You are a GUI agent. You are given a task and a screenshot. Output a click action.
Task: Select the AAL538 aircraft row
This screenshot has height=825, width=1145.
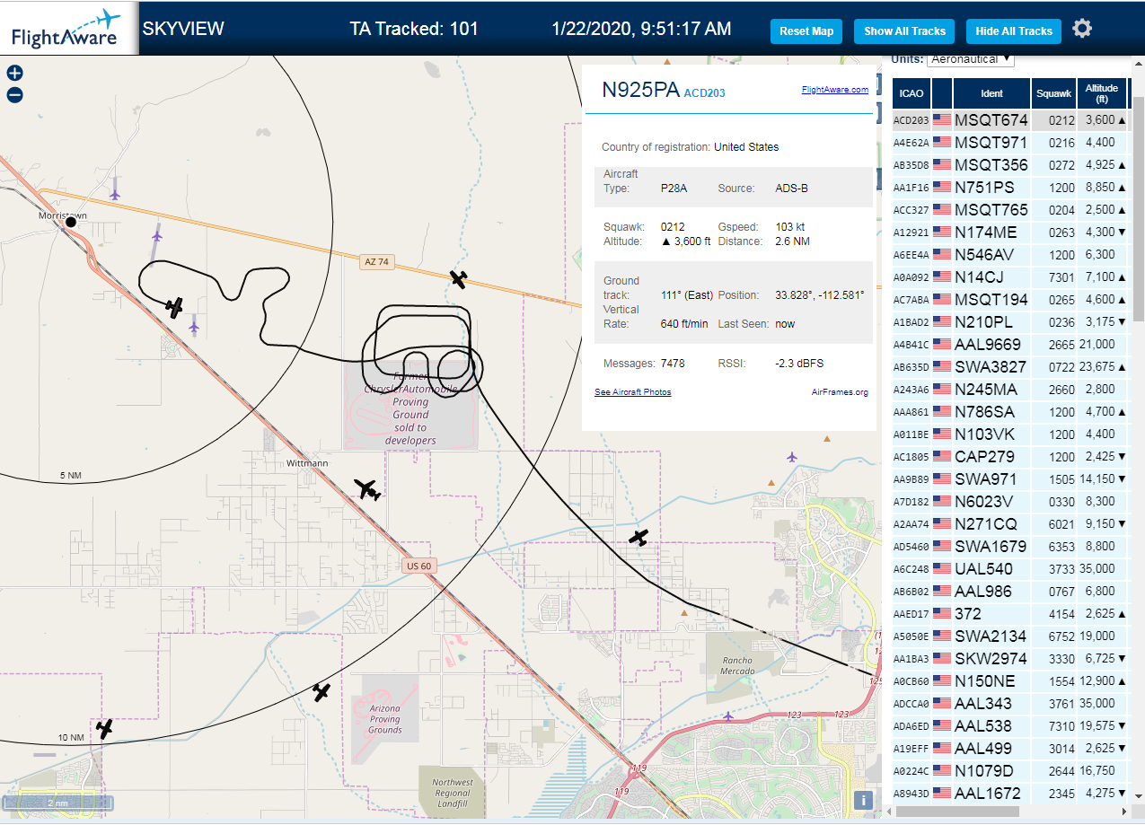coord(1010,725)
